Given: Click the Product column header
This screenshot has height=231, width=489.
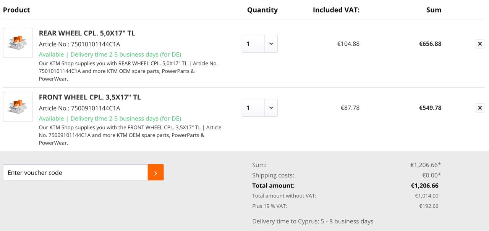Looking at the screenshot, I should click(16, 10).
